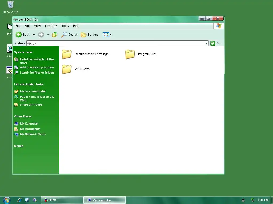Click Hide the contents of this drive
The height and width of the screenshot is (204, 273).
point(37,61)
